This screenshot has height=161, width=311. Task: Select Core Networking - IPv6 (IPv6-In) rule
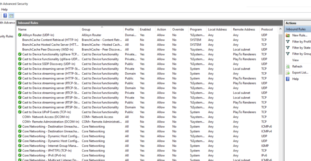click(x=44, y=155)
